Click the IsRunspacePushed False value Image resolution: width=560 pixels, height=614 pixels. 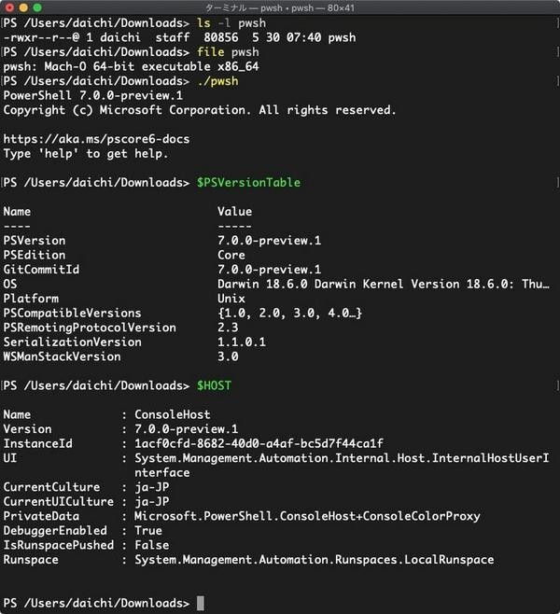[152, 545]
